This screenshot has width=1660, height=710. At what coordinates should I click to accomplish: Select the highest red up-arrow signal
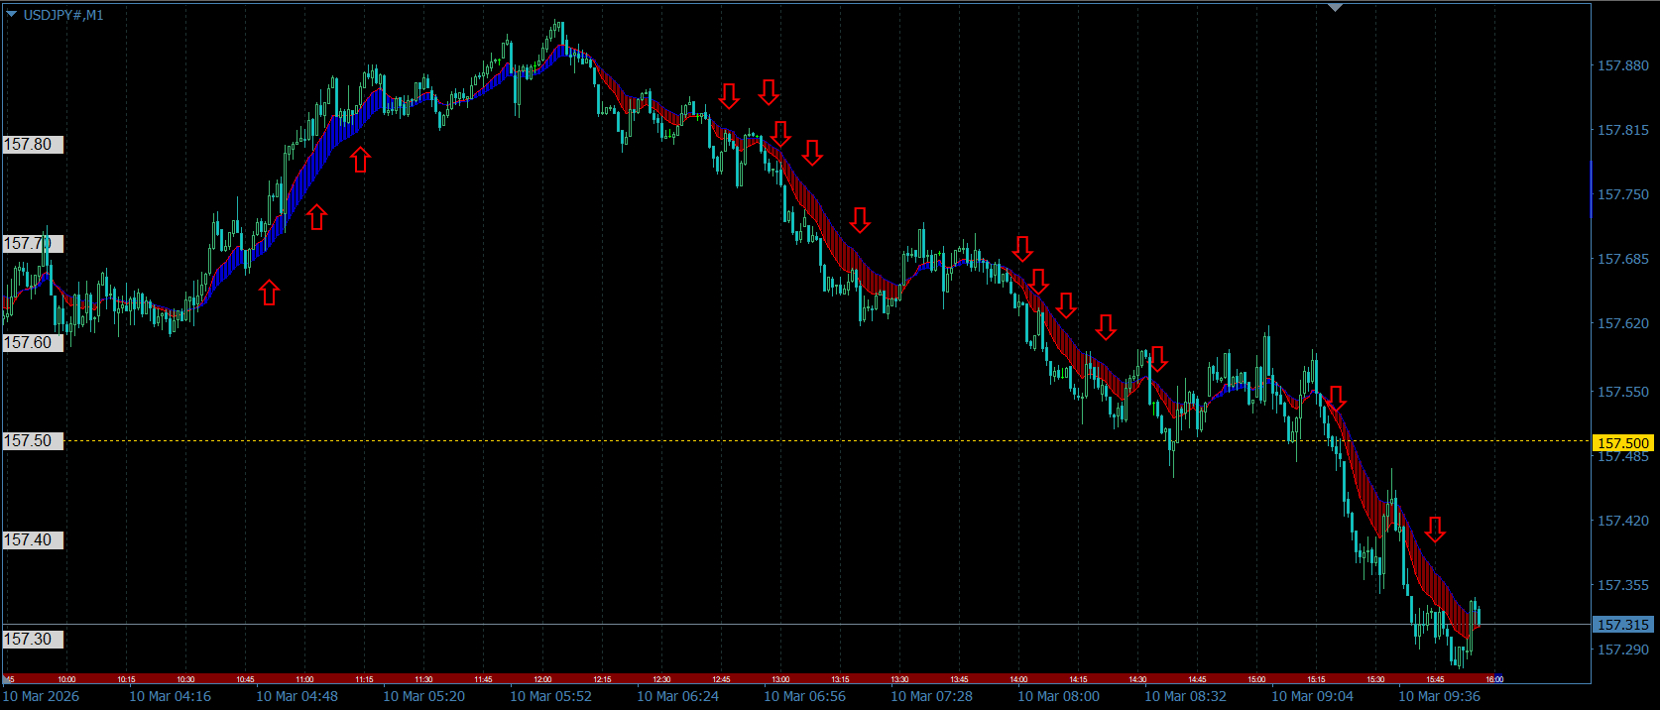pos(360,159)
